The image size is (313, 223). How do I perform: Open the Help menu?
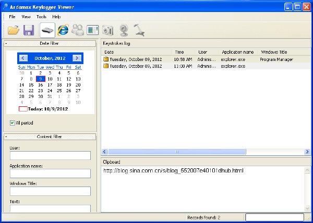click(56, 17)
